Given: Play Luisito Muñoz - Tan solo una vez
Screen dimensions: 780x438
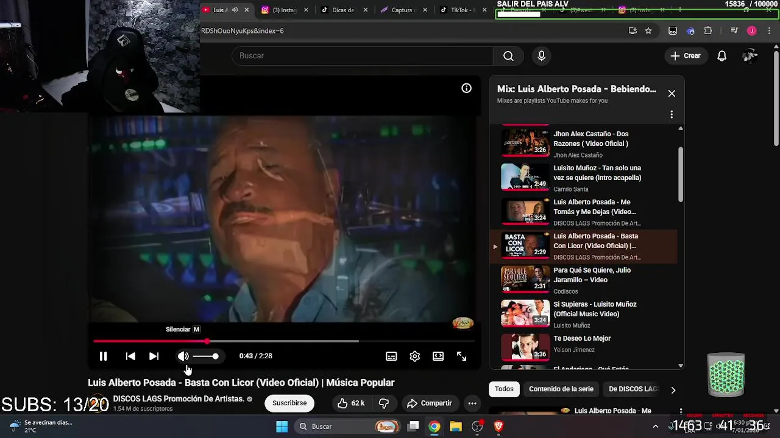Looking at the screenshot, I should 584,178.
